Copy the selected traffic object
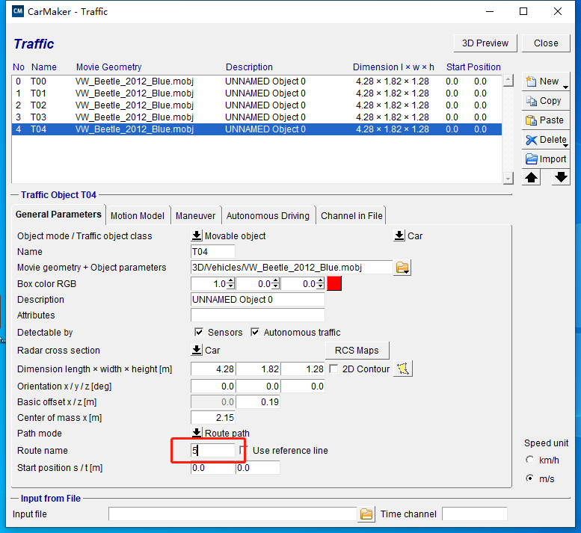 click(545, 101)
